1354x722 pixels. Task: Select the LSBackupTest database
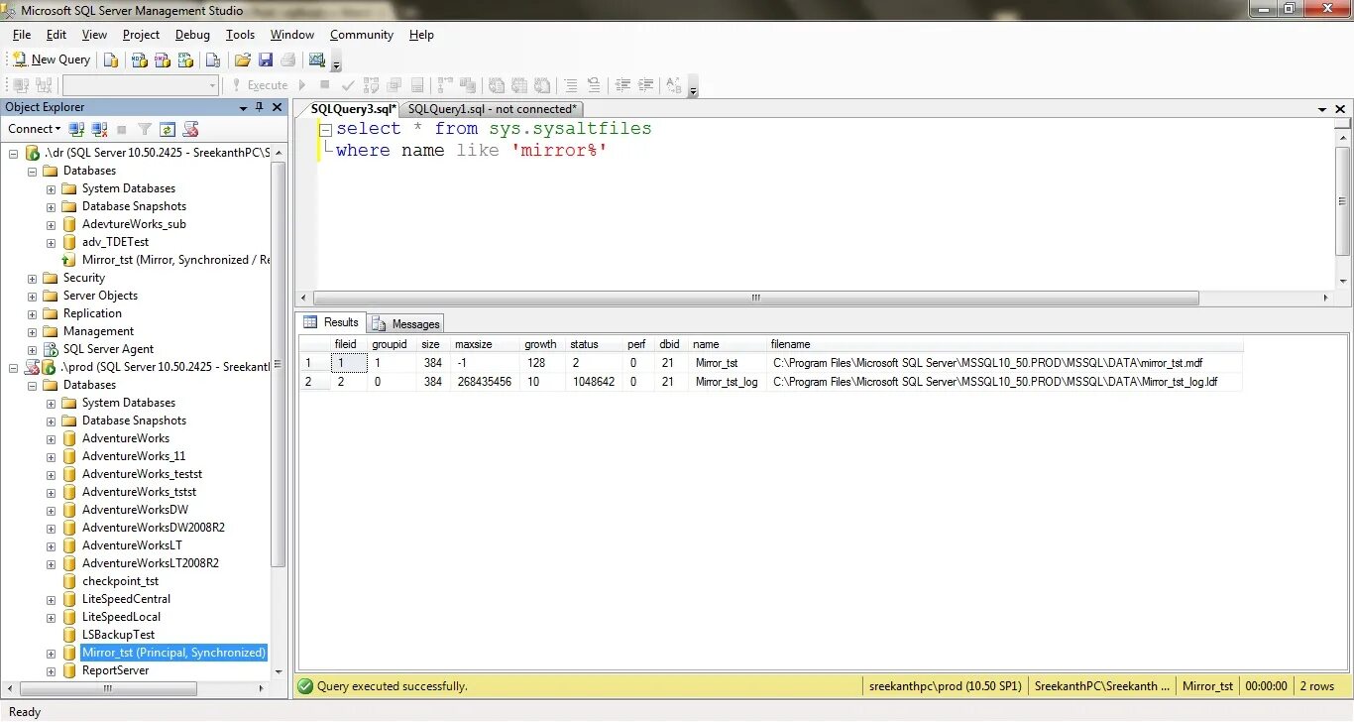coord(118,635)
